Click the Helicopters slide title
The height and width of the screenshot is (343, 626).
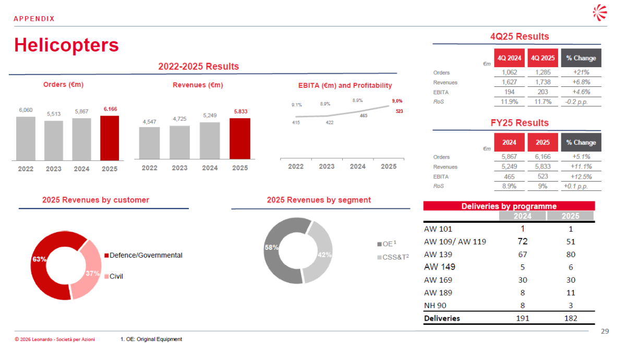66,45
